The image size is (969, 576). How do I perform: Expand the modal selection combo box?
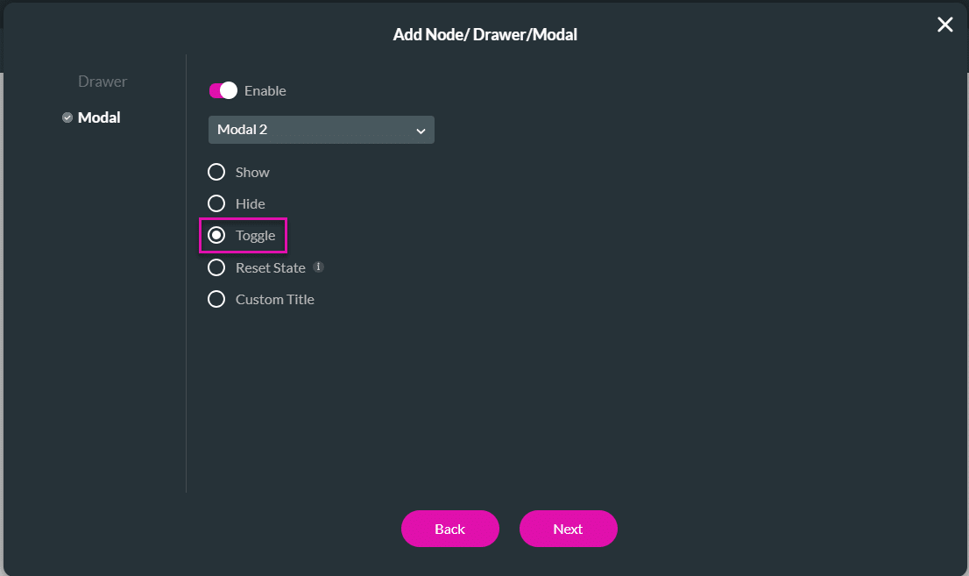pyautogui.click(x=321, y=129)
